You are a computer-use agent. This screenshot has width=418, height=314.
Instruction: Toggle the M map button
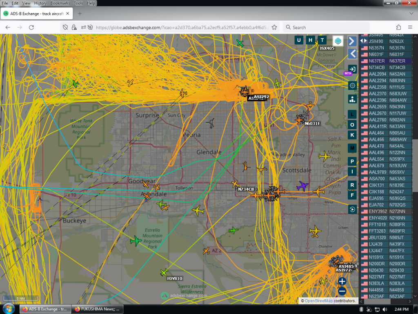(x=352, y=148)
